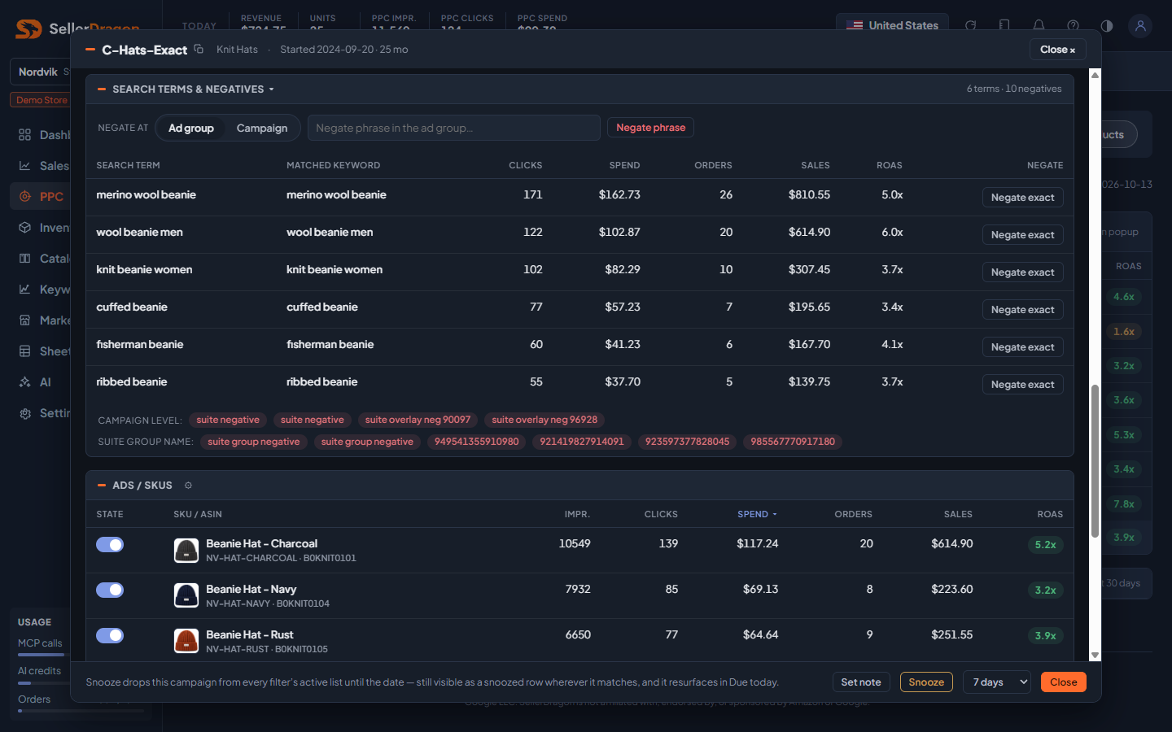This screenshot has width=1172, height=732.
Task: Click the settings gear next to ADS / SKUS
Action: pos(188,486)
